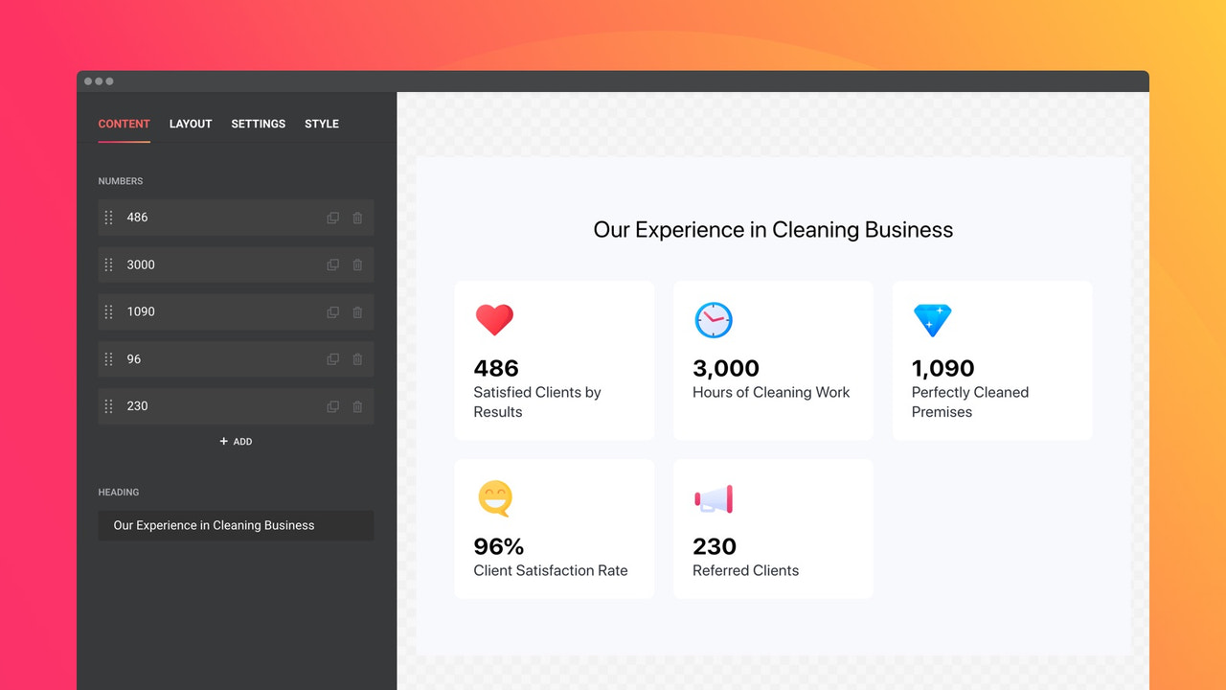Click the drag handle of item 230
The width and height of the screenshot is (1226, 690).
[x=108, y=406]
